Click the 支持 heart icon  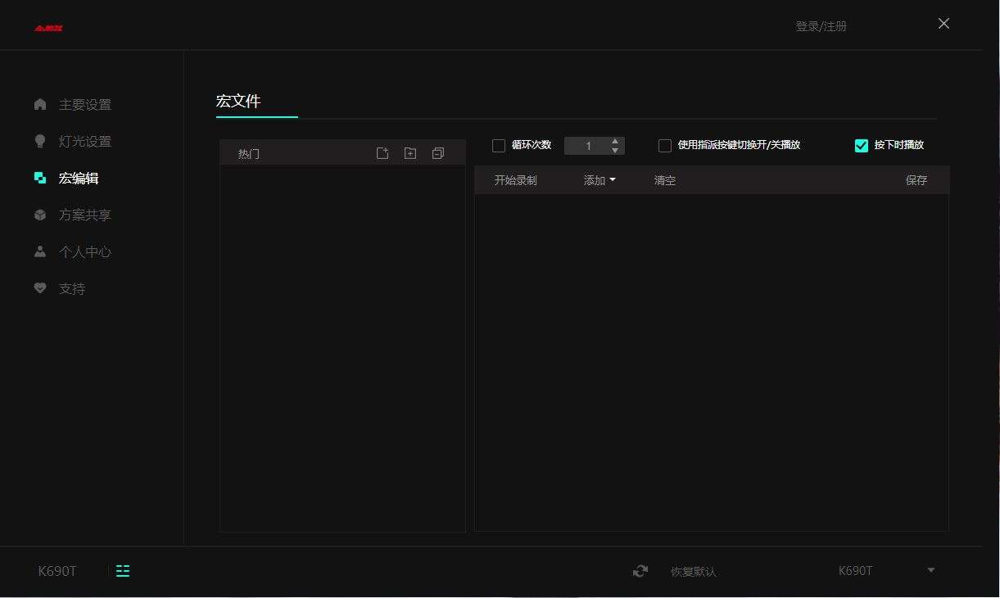click(x=40, y=288)
